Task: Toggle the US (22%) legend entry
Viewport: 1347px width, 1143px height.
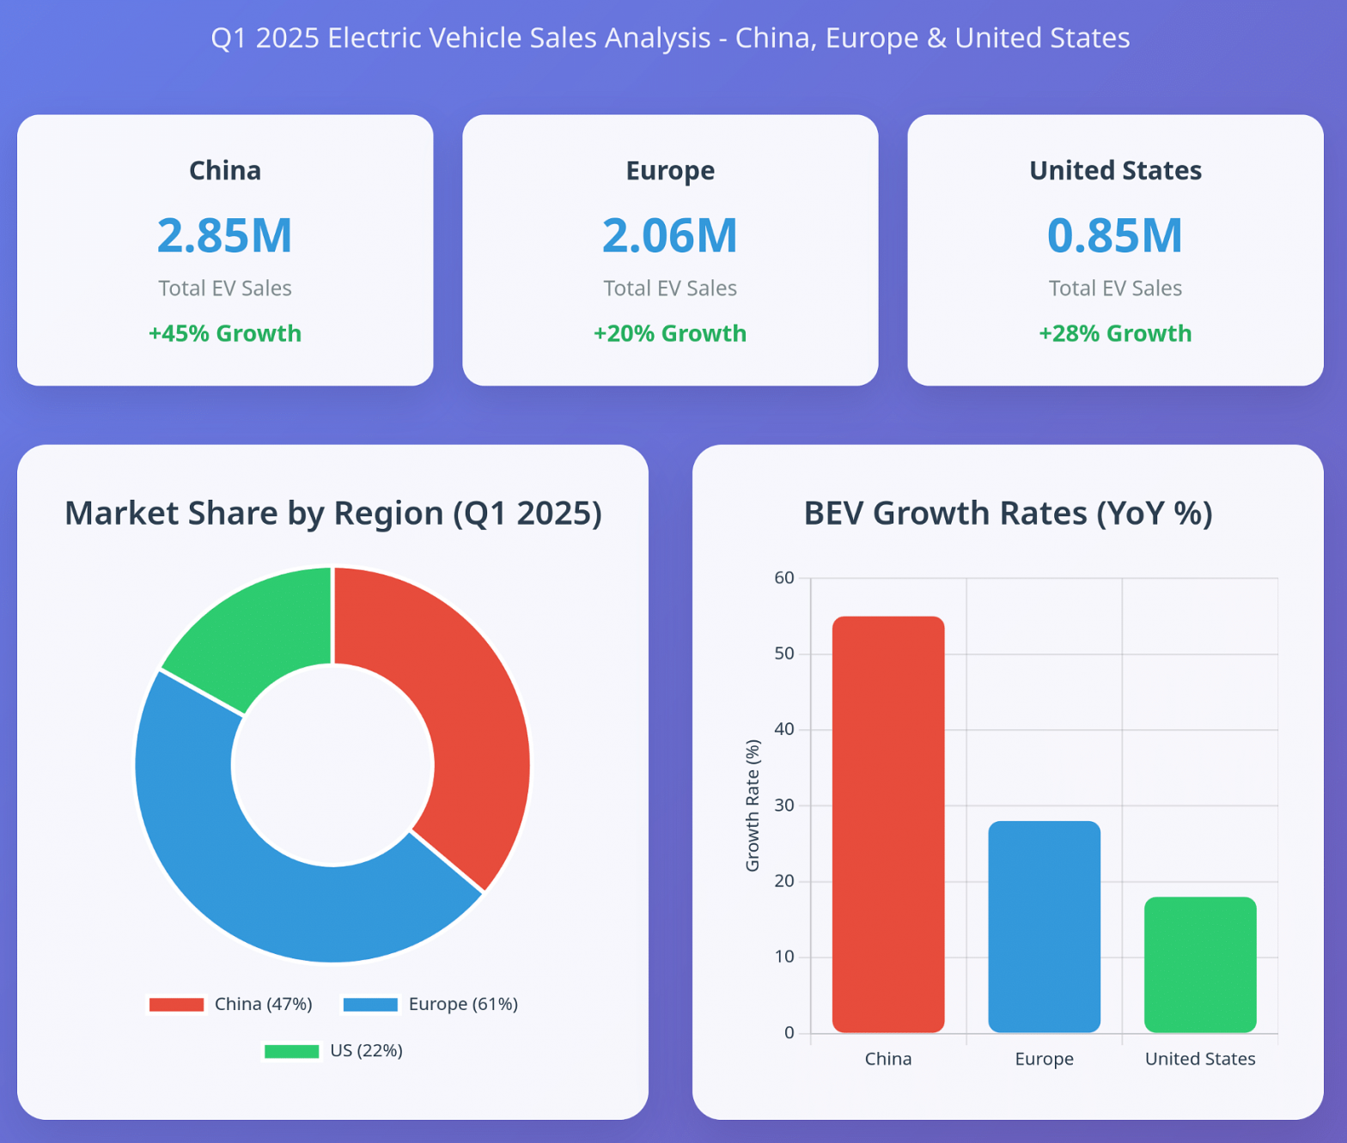Action: 333,1050
